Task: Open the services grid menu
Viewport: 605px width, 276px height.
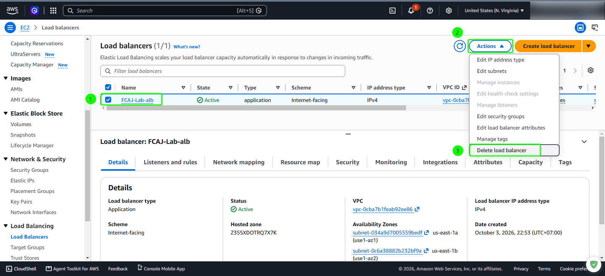Action: click(53, 11)
